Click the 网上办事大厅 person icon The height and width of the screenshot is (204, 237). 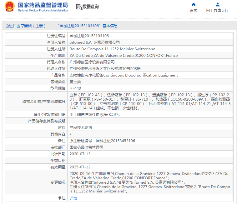coord(217,4)
